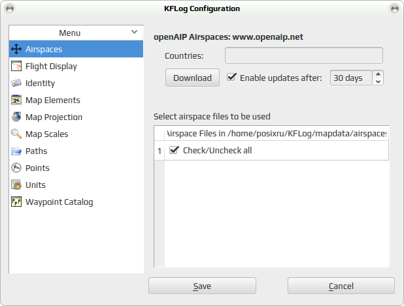Select row 1 header in airspace table
This screenshot has height=306, width=404.
tap(160, 151)
